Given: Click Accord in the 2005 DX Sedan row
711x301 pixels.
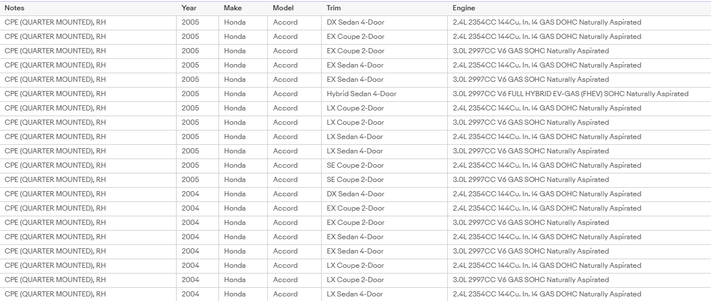Looking at the screenshot, I should [x=295, y=22].
